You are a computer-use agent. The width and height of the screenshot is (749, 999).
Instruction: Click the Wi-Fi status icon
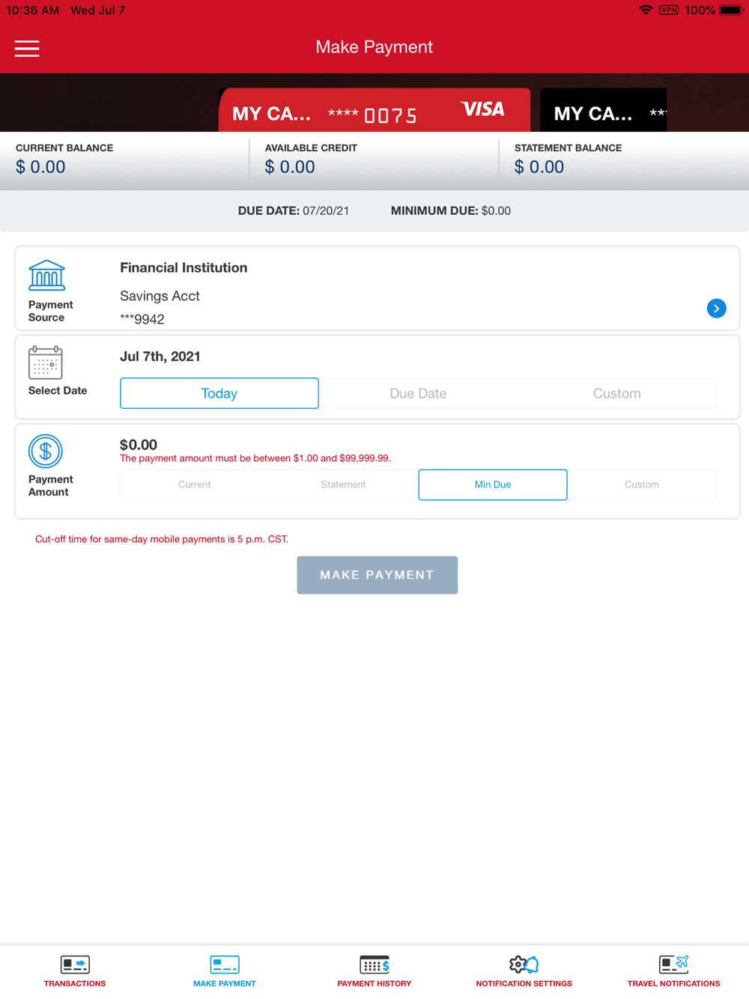click(646, 10)
